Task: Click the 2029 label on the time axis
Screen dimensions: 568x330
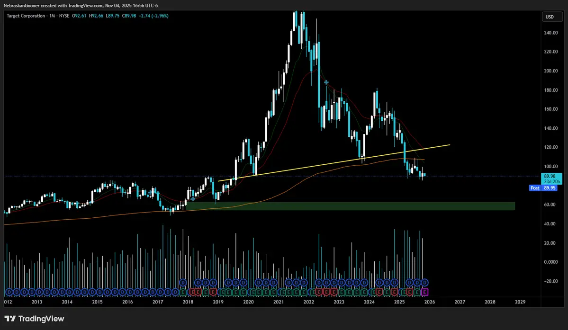Action: click(x=520, y=302)
